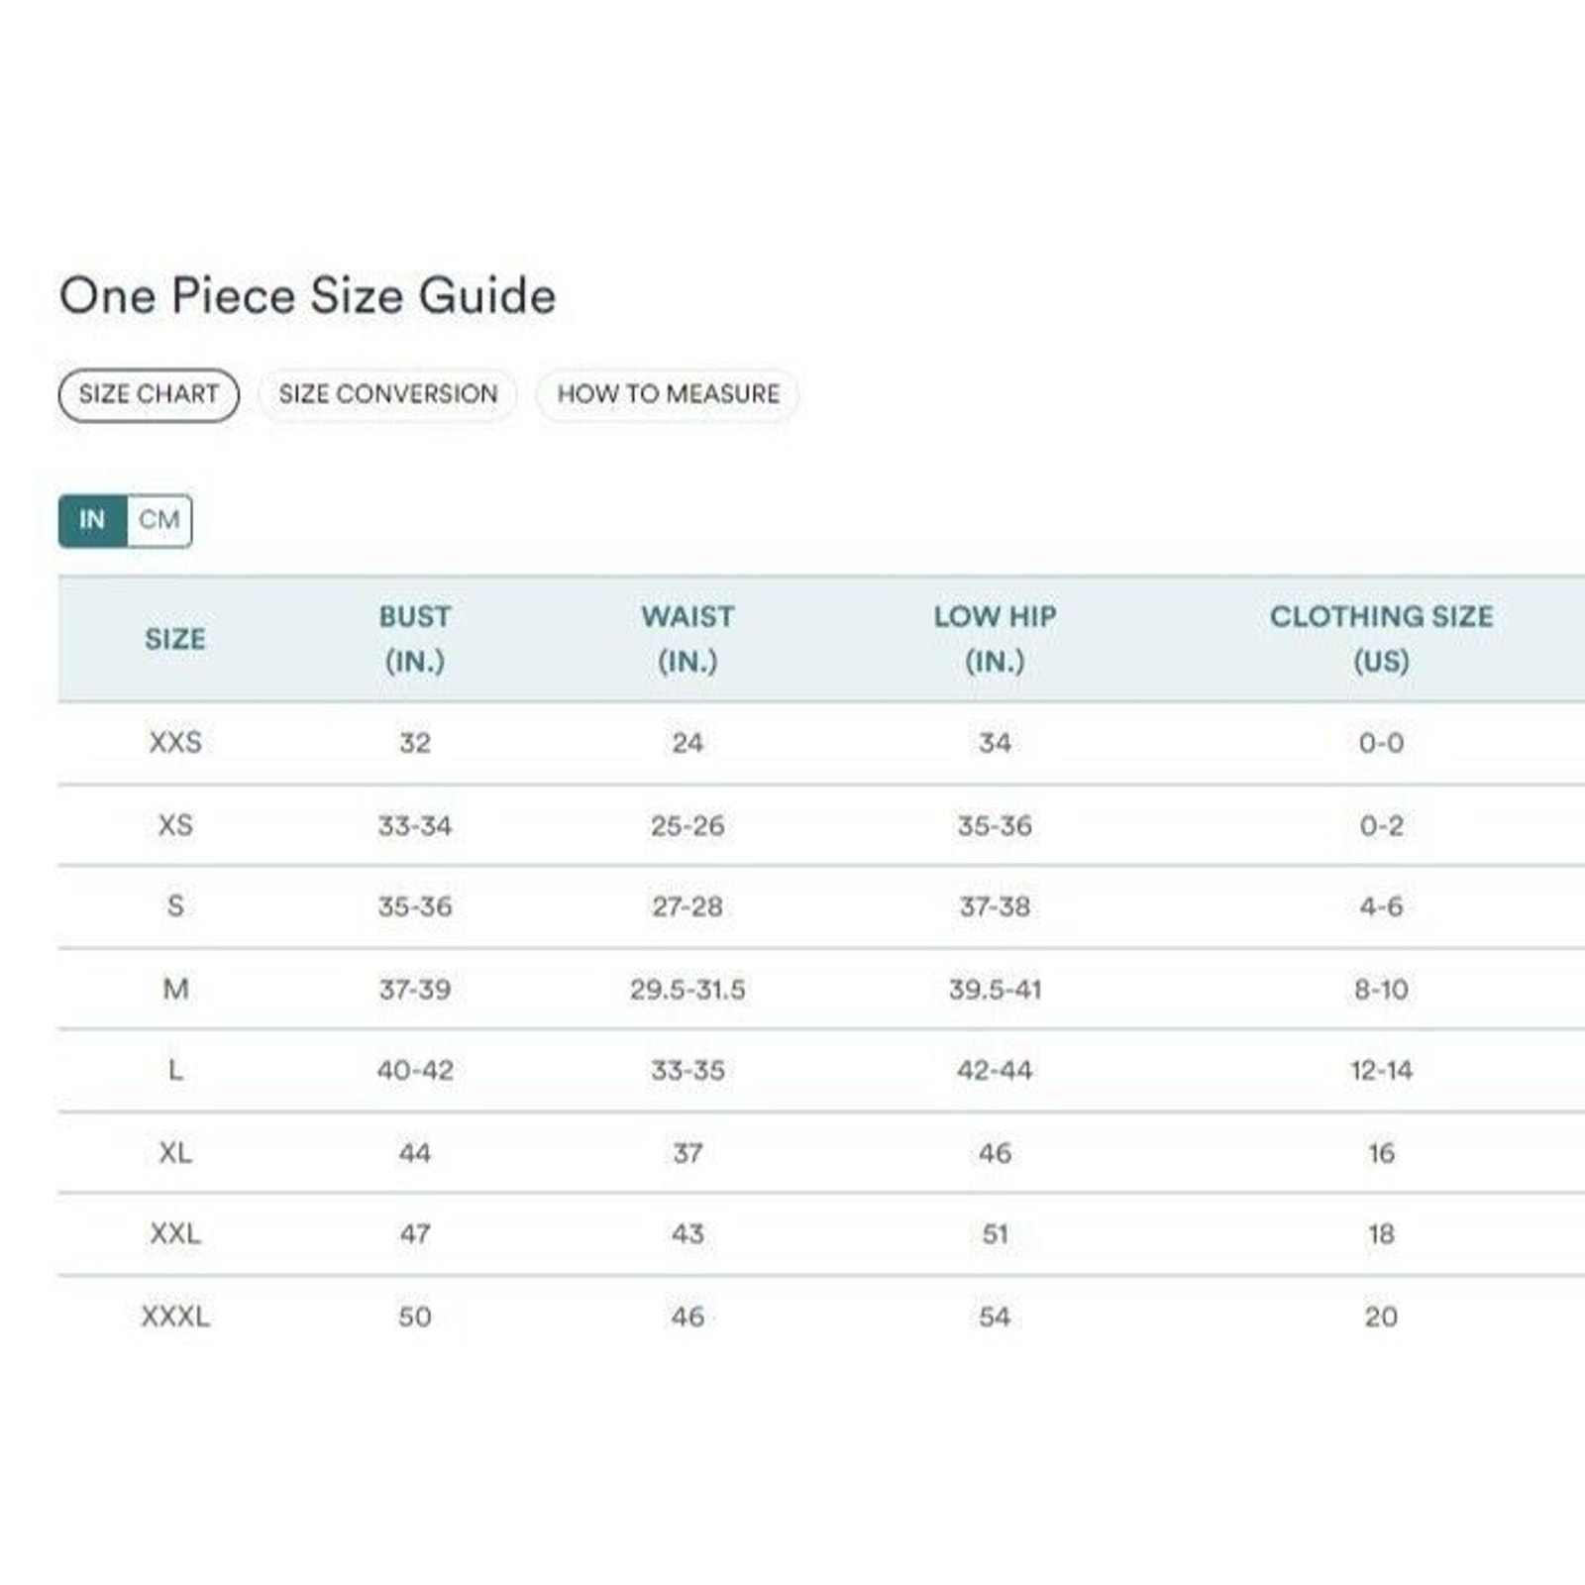Screen dimensions: 1585x1585
Task: Click the WAIST (IN.) column header
Action: point(687,639)
